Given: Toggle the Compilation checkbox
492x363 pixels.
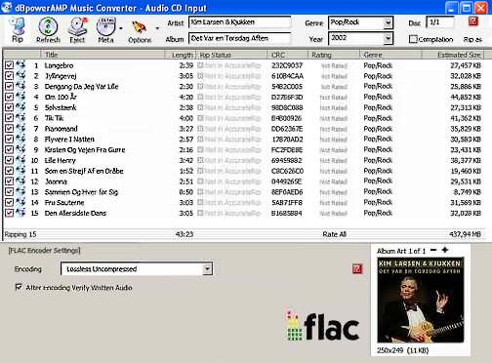Looking at the screenshot, I should click(x=413, y=39).
